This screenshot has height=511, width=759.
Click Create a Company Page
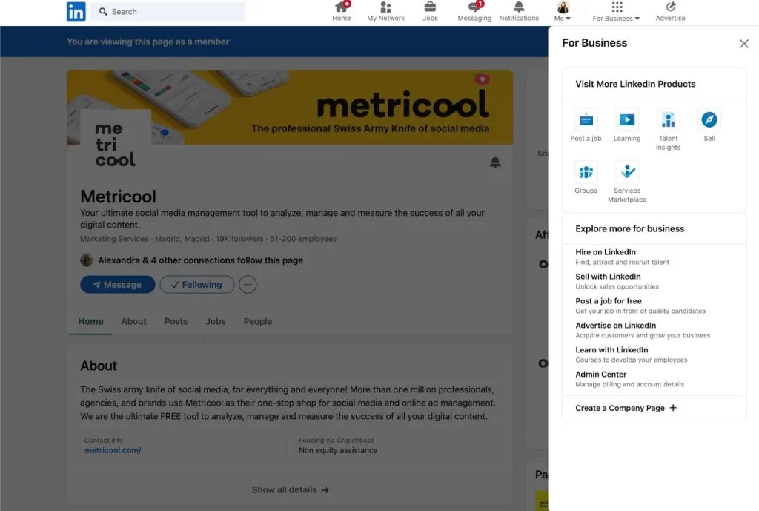(x=626, y=408)
